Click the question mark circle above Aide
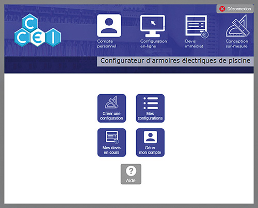This screenshot has height=208, width=258. coord(131,171)
